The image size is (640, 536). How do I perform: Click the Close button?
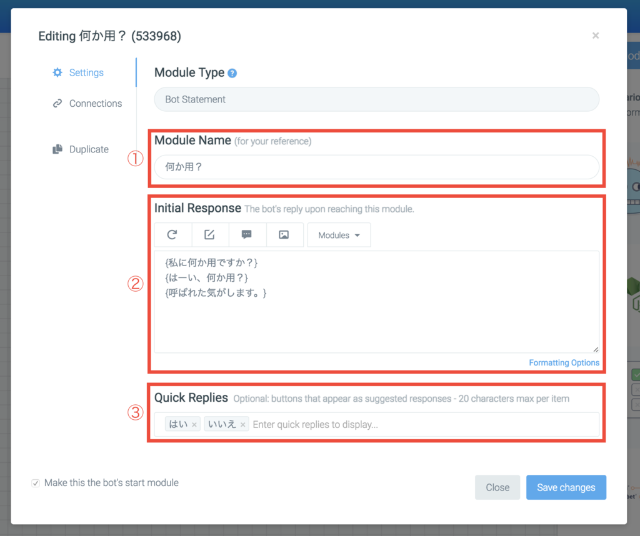click(497, 487)
